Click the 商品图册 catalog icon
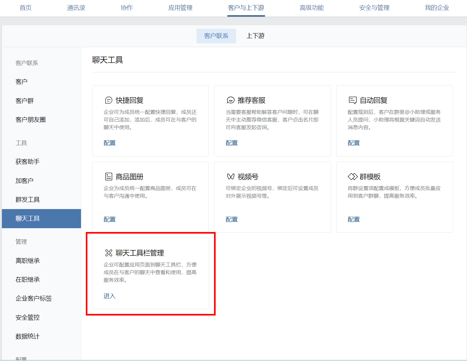The height and width of the screenshot is (363, 467). pyautogui.click(x=109, y=177)
